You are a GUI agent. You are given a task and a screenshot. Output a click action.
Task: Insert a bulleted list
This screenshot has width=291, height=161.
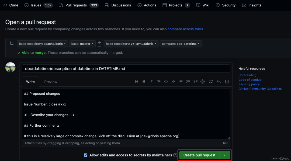tap(181, 82)
